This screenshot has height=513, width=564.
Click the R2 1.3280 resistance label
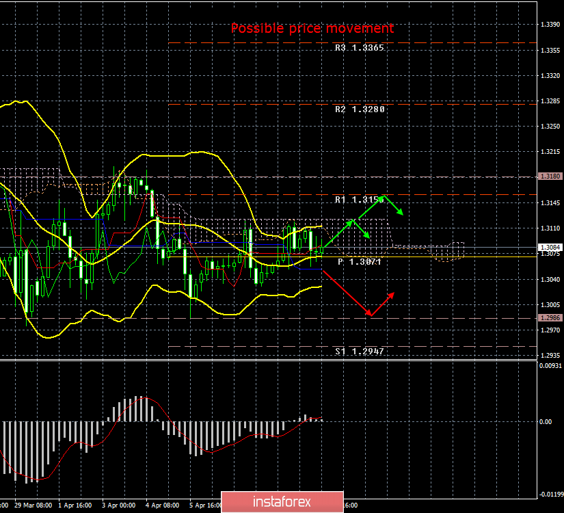pos(360,109)
